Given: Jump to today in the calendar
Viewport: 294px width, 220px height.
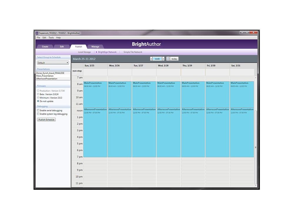Looking at the screenshot, I should (x=174, y=59).
